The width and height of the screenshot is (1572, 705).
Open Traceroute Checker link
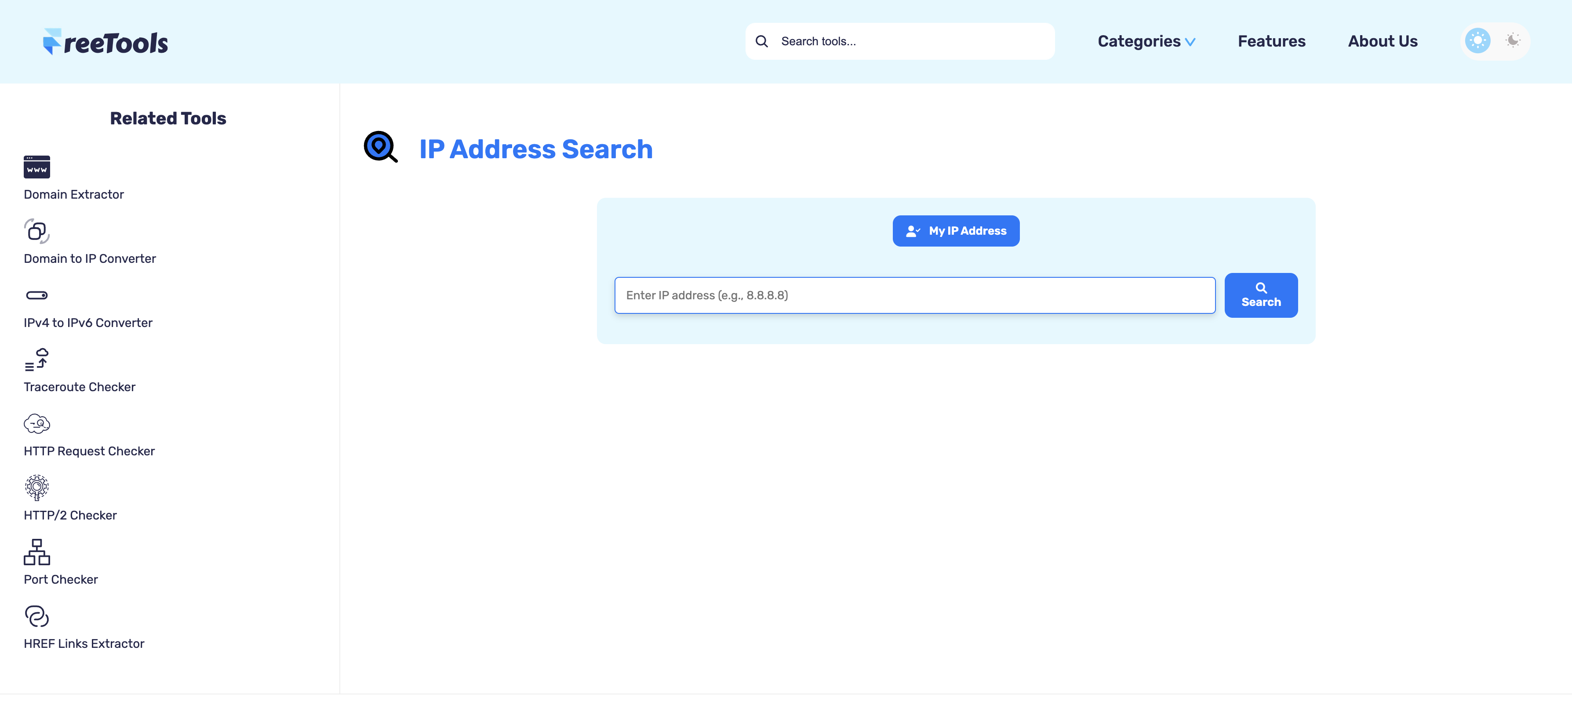(x=79, y=387)
